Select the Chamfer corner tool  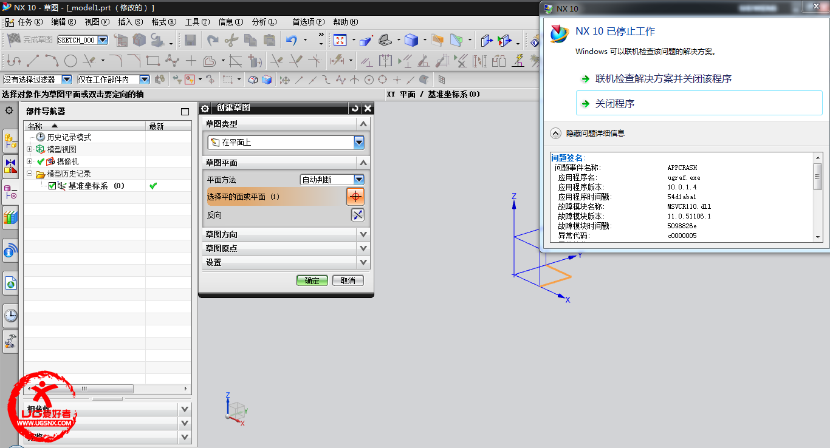[x=134, y=61]
